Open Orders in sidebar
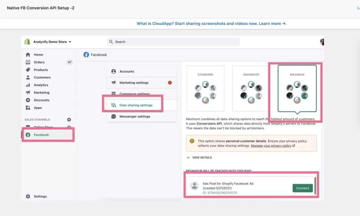360x216 pixels. pyautogui.click(x=39, y=62)
